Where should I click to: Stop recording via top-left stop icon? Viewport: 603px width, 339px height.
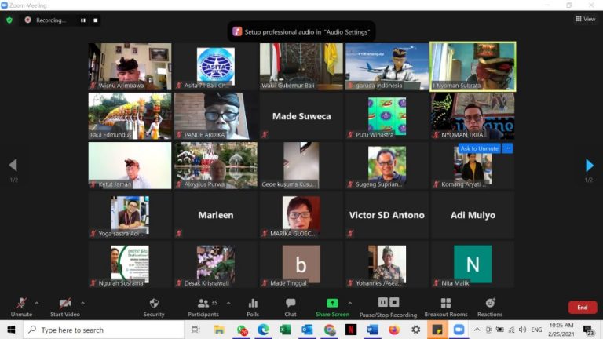pyautogui.click(x=95, y=20)
